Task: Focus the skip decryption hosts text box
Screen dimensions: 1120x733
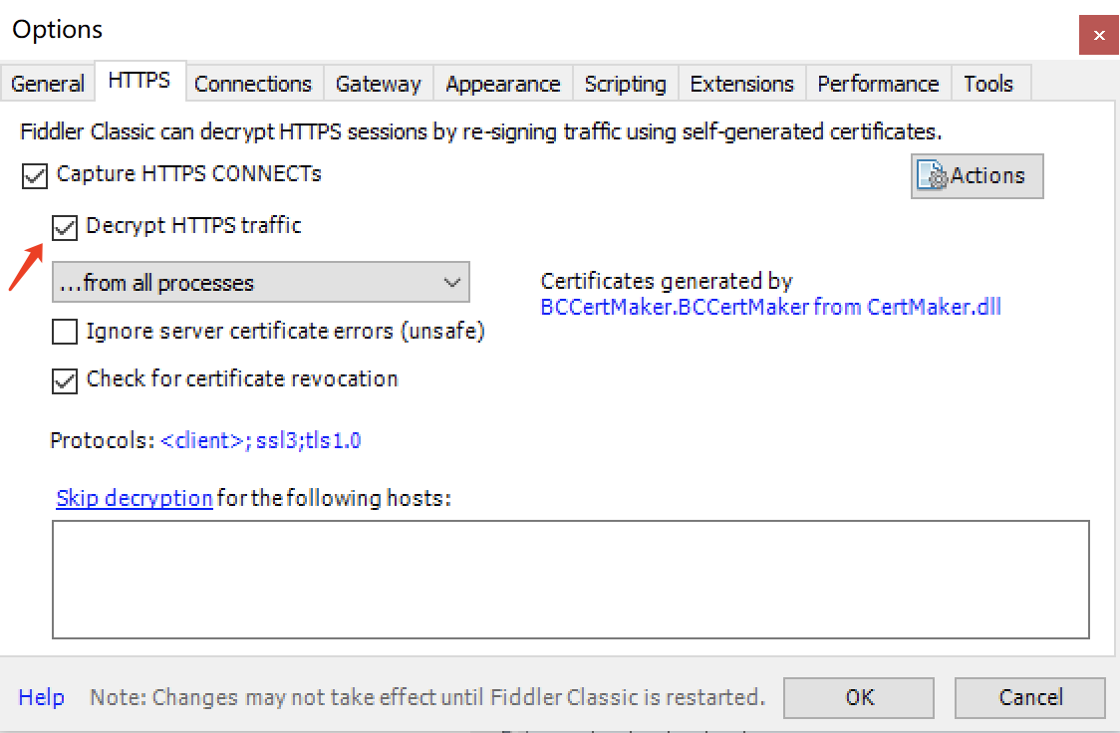Action: pyautogui.click(x=571, y=580)
